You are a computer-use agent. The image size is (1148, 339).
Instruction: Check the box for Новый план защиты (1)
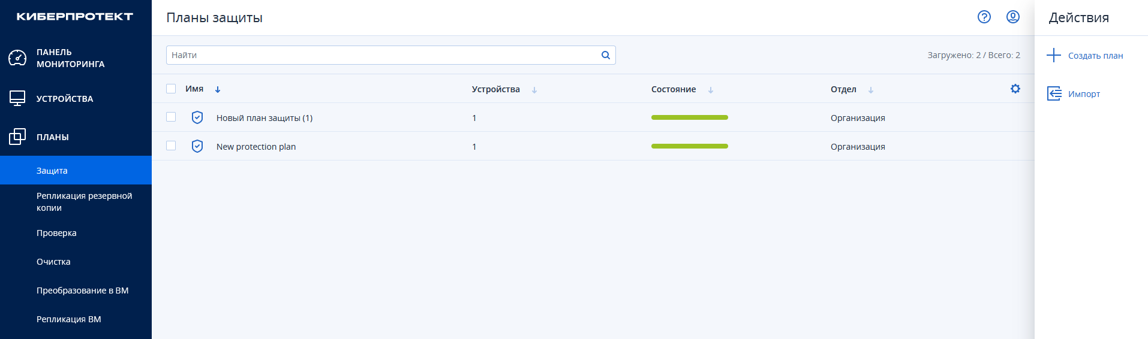click(x=171, y=117)
